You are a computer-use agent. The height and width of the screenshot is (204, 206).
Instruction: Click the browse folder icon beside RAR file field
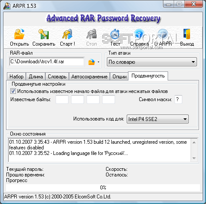pos(92,62)
